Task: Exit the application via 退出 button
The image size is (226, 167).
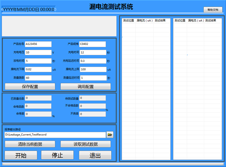Action: (95, 155)
